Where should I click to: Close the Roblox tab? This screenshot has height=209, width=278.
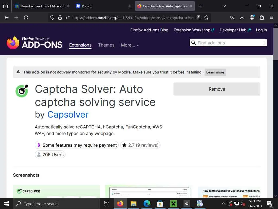coord(129,6)
